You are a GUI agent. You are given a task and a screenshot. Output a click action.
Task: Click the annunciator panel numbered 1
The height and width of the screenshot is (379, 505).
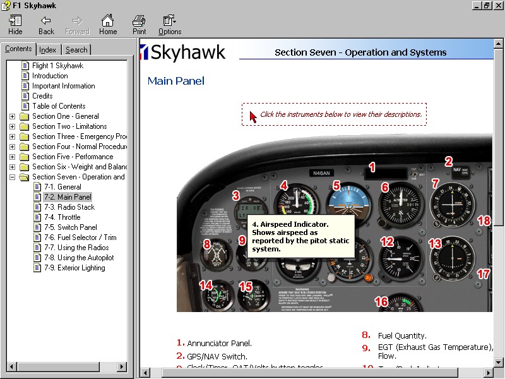(386, 174)
